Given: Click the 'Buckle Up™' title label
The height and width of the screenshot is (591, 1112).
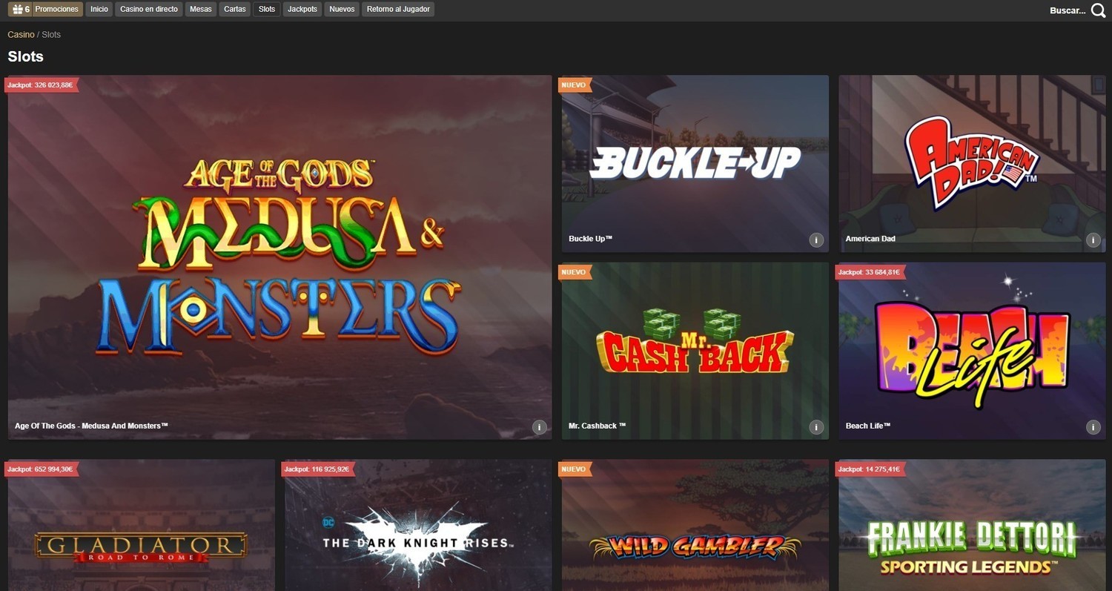Looking at the screenshot, I should click(590, 239).
